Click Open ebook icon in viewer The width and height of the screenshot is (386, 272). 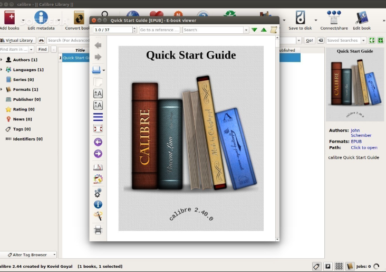96,70
